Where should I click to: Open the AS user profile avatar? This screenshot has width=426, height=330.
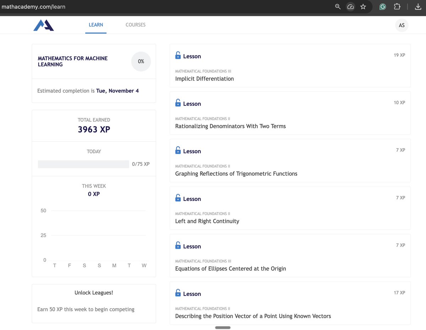click(x=402, y=25)
